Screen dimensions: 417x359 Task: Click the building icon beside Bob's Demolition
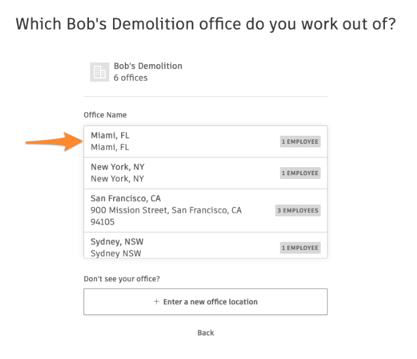[x=99, y=72]
